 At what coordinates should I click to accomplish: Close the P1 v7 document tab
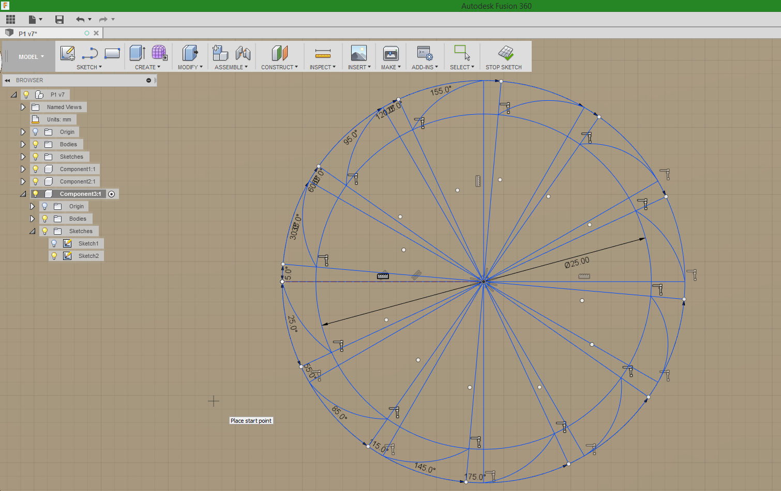coord(96,33)
